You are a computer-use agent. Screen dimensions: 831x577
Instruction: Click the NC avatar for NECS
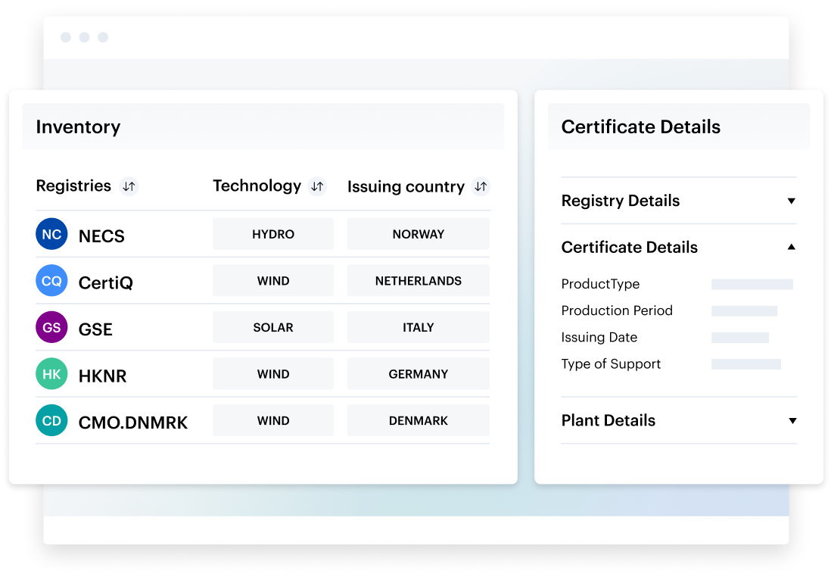tap(51, 234)
